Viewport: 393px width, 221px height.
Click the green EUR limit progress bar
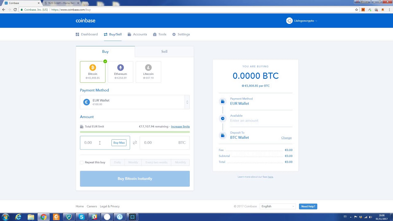point(135,132)
